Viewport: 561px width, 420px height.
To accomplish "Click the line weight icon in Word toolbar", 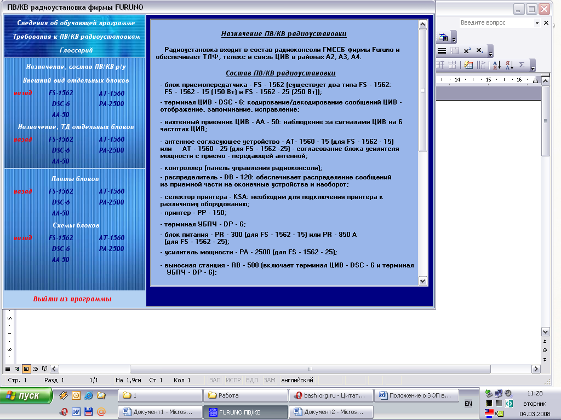I will tap(442, 51).
